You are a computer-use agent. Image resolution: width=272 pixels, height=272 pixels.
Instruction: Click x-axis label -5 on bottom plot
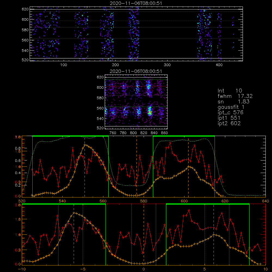[83, 269]
